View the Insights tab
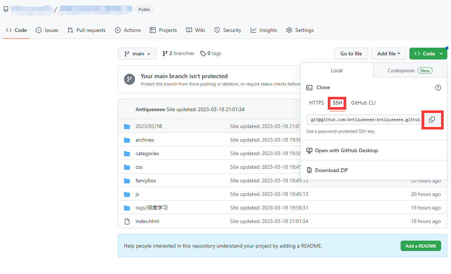The width and height of the screenshot is (451, 274). click(264, 30)
